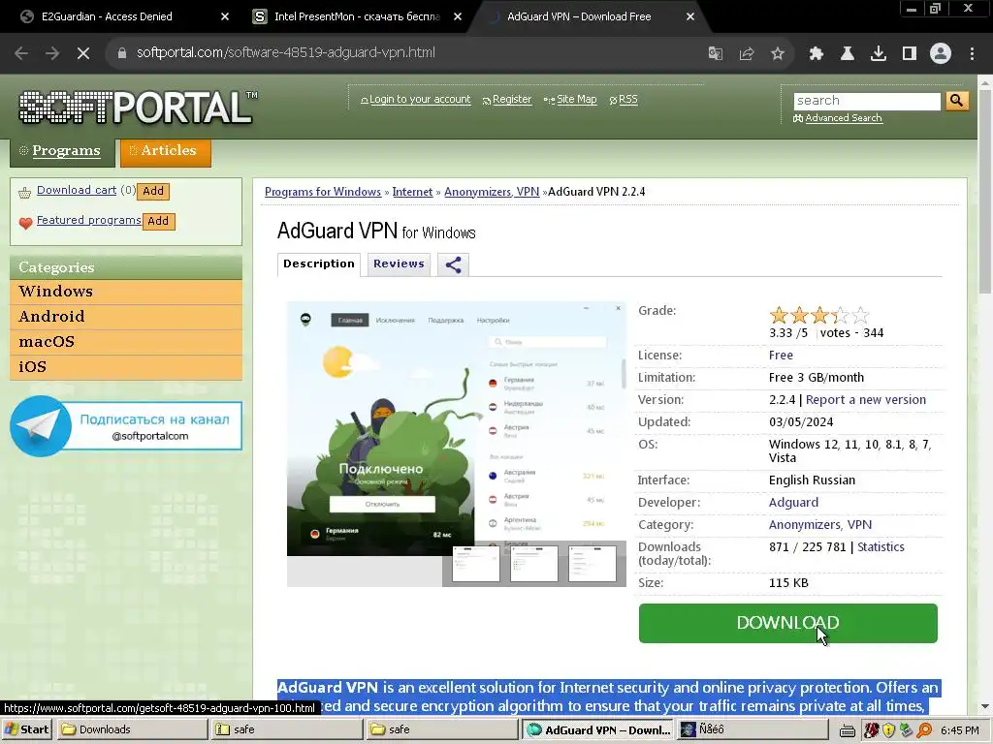Open the Articles section tab
Screen dimensions: 993x744
[165, 151]
